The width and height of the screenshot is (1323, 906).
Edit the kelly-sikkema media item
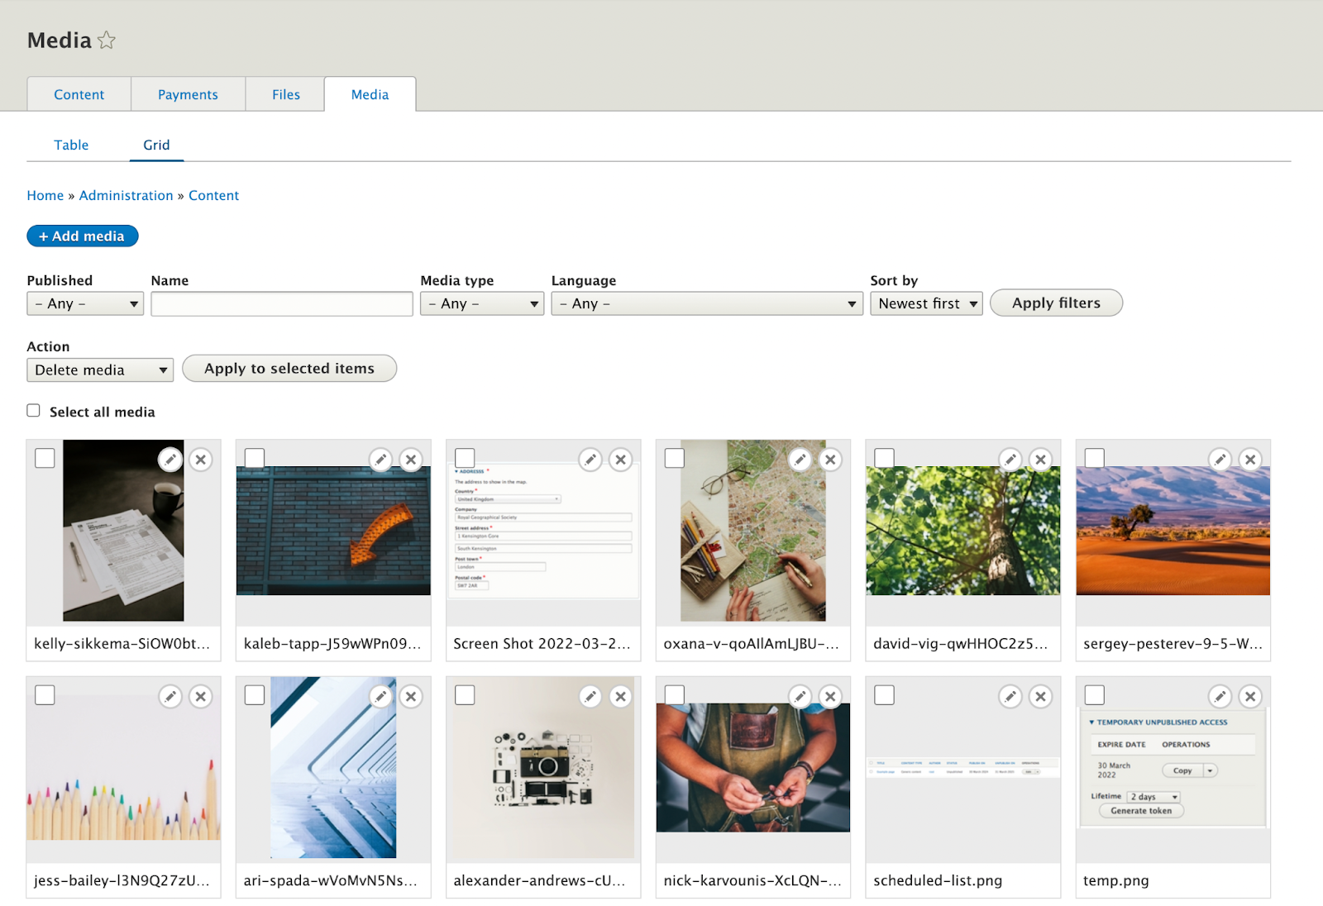click(x=170, y=460)
